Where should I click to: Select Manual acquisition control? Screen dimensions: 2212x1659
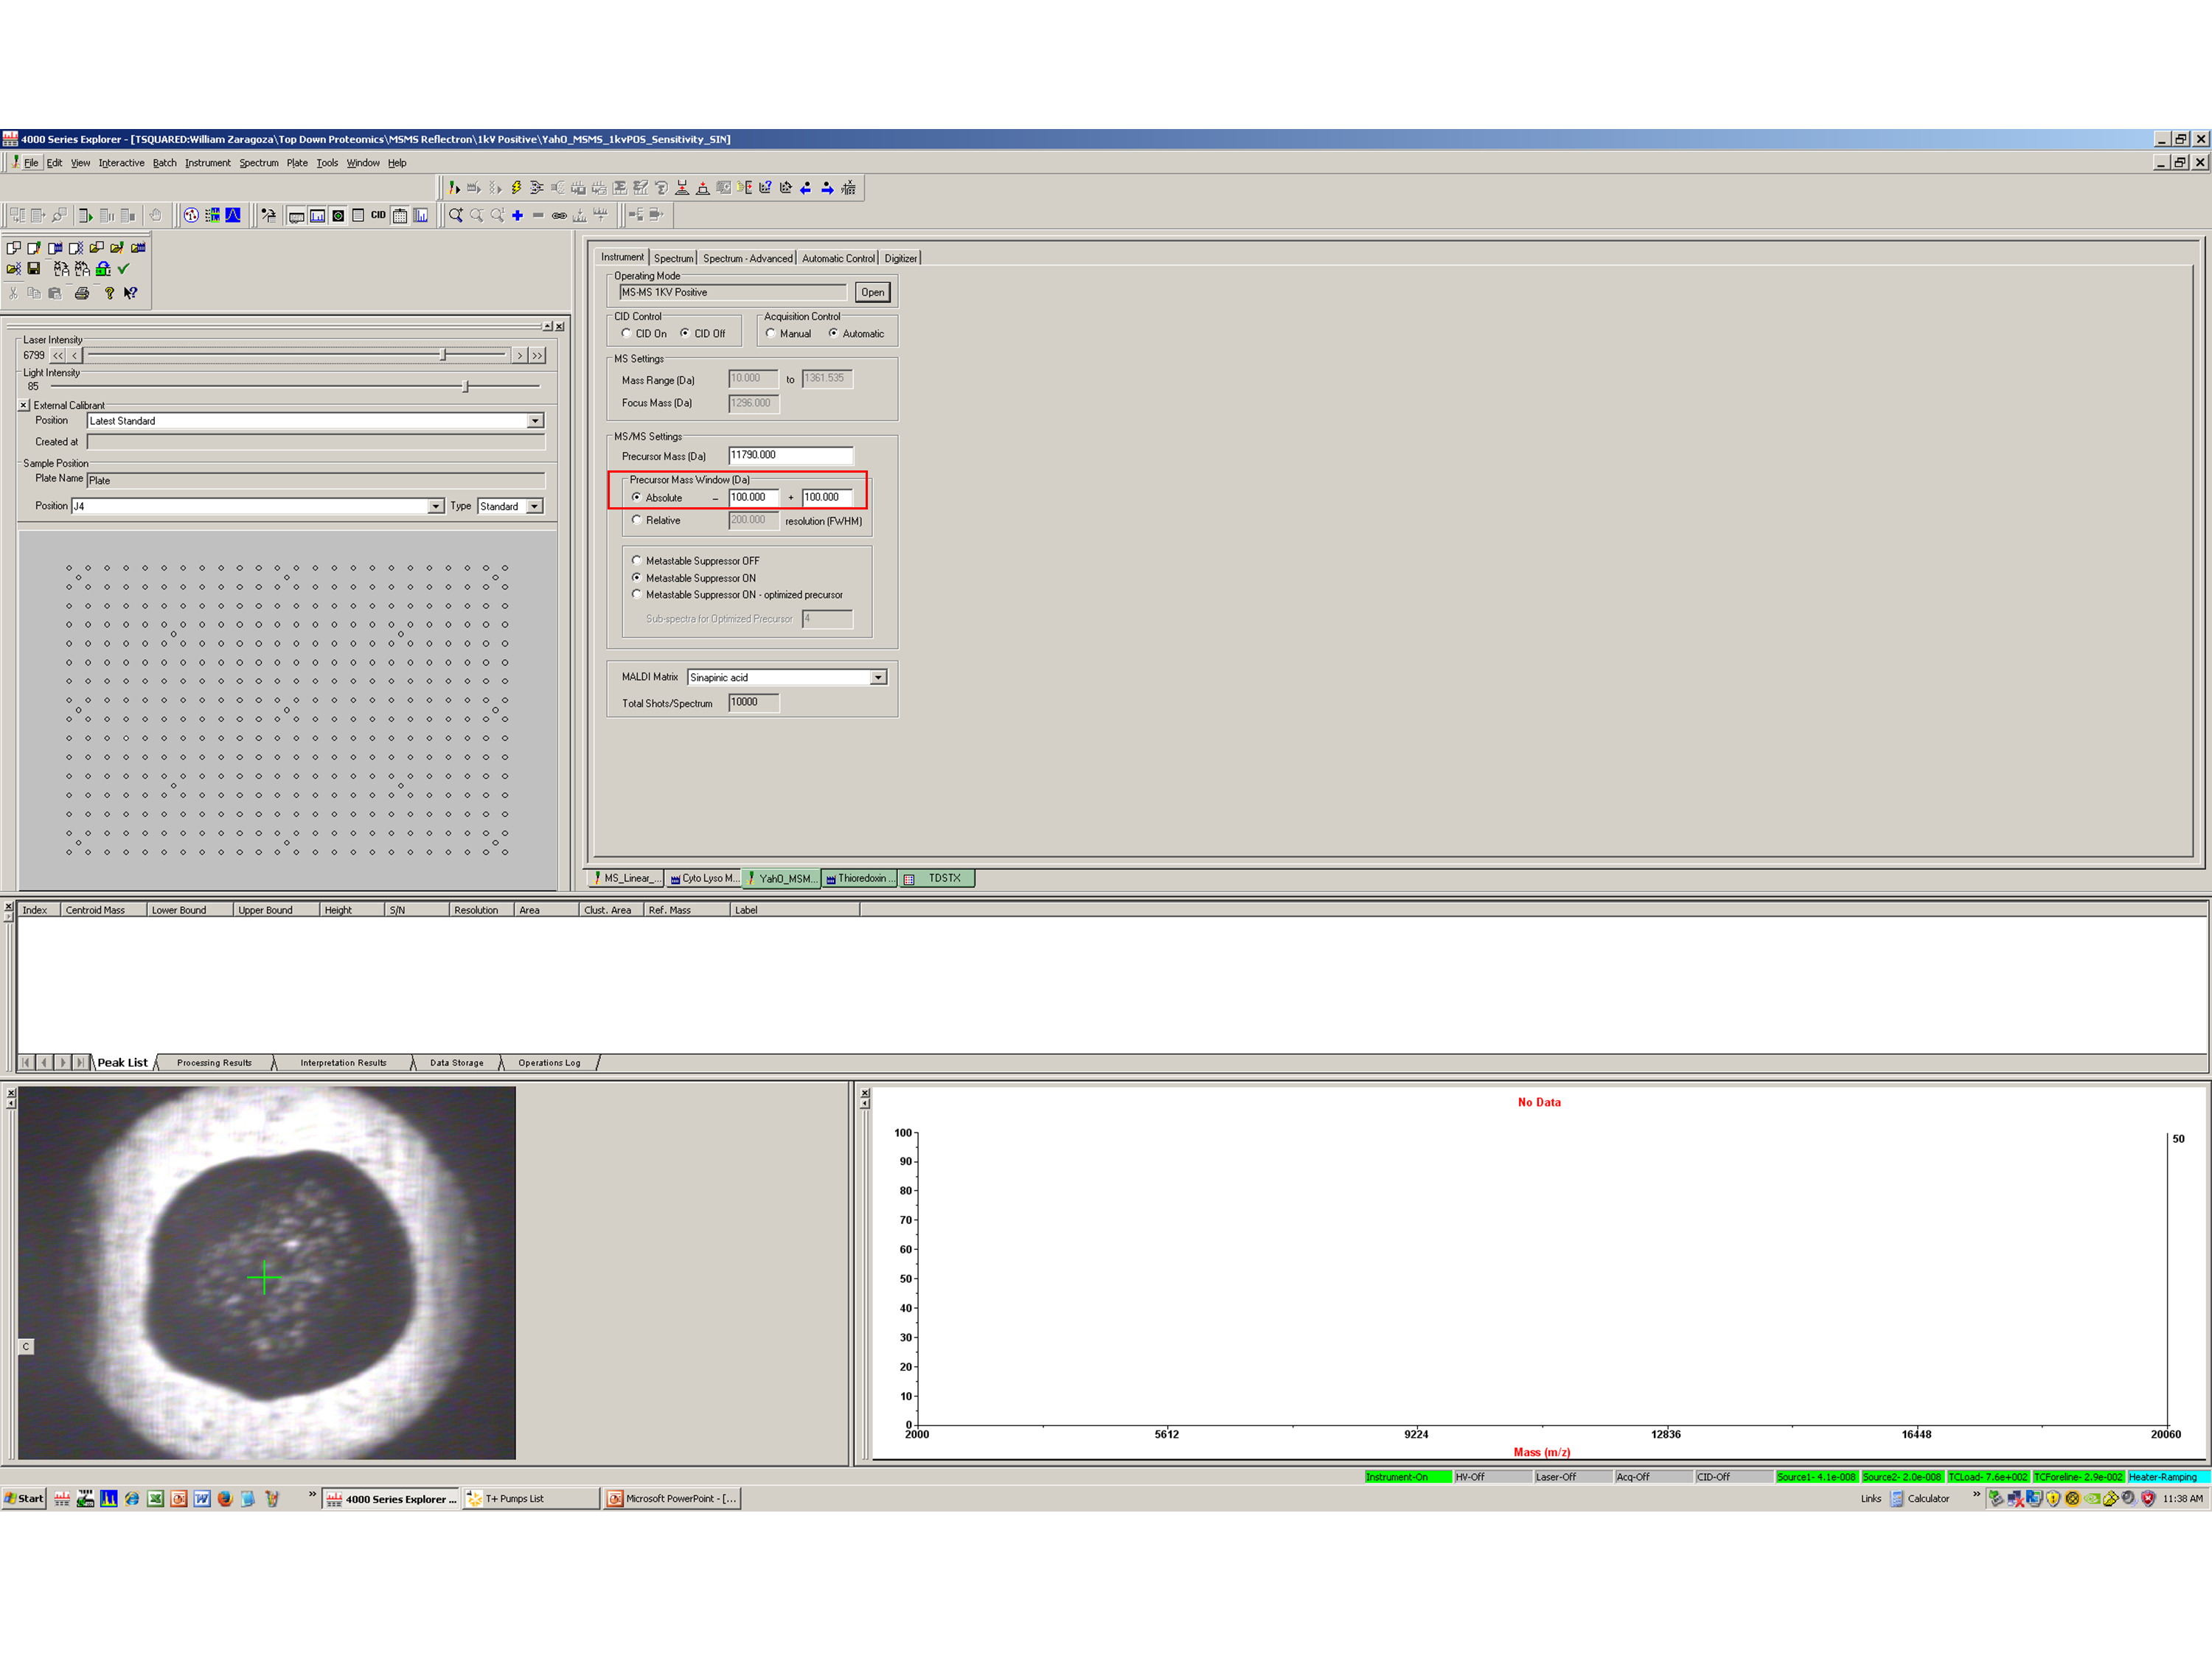pyautogui.click(x=771, y=333)
